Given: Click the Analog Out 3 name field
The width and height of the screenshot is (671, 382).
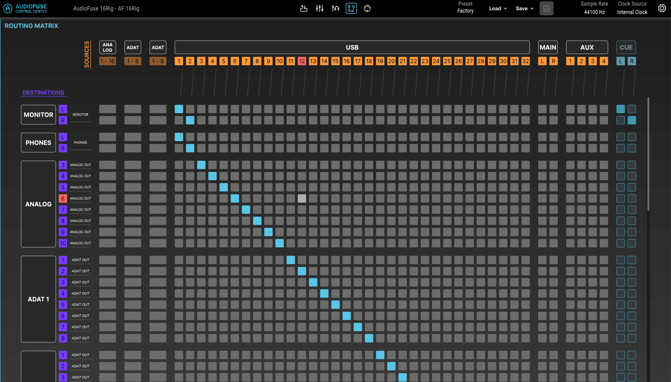Looking at the screenshot, I should 80,165.
